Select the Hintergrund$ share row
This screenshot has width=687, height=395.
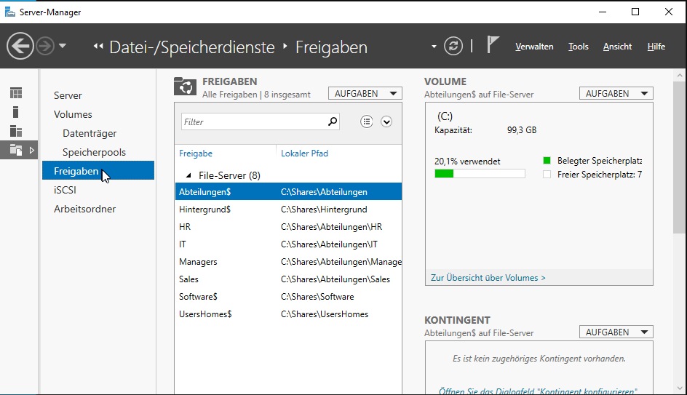click(288, 210)
